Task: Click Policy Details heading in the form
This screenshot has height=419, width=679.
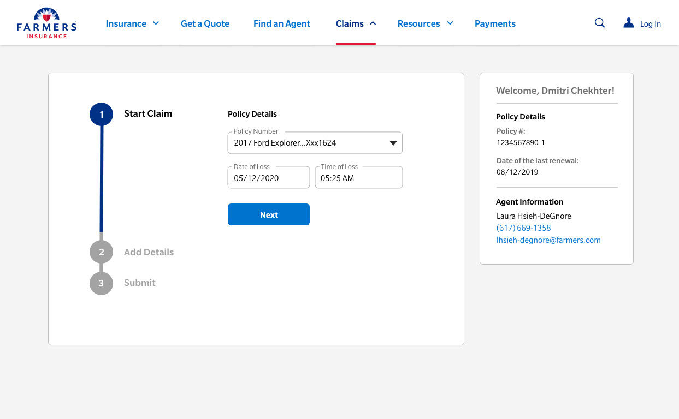Action: [x=252, y=114]
